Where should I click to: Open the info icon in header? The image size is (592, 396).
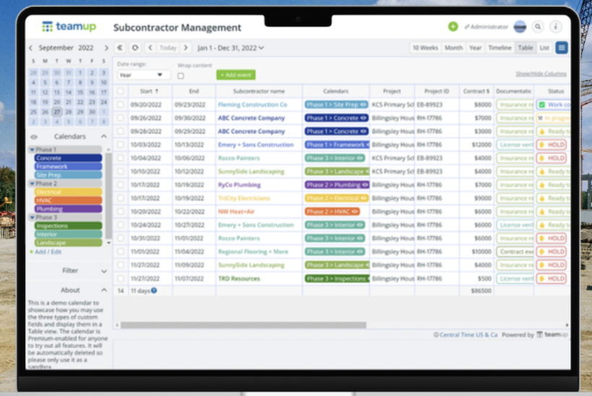(555, 27)
